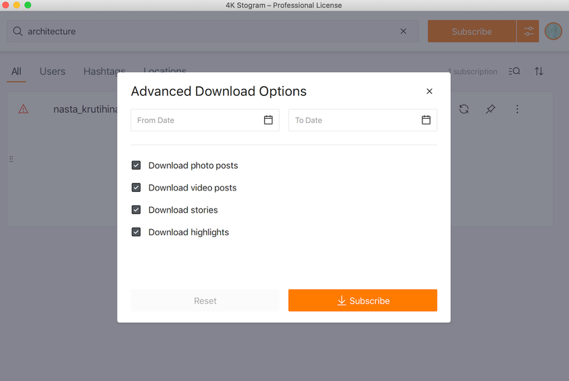Open the To Date calendar picker icon
569x381 pixels.
tap(426, 120)
